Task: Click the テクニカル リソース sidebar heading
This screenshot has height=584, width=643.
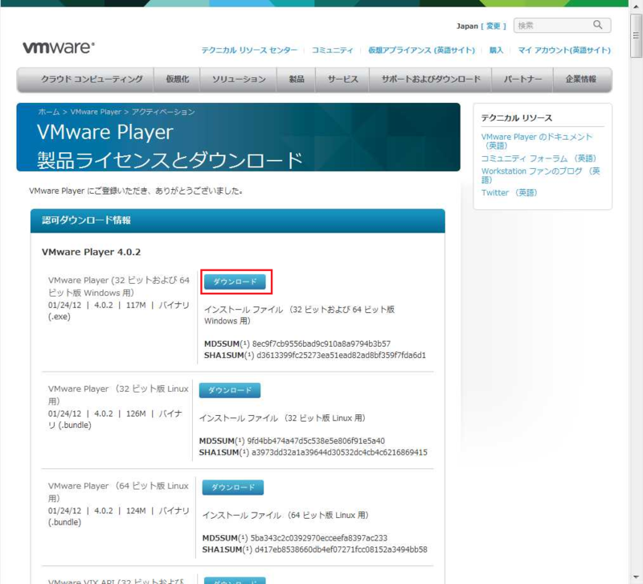Action: [516, 117]
